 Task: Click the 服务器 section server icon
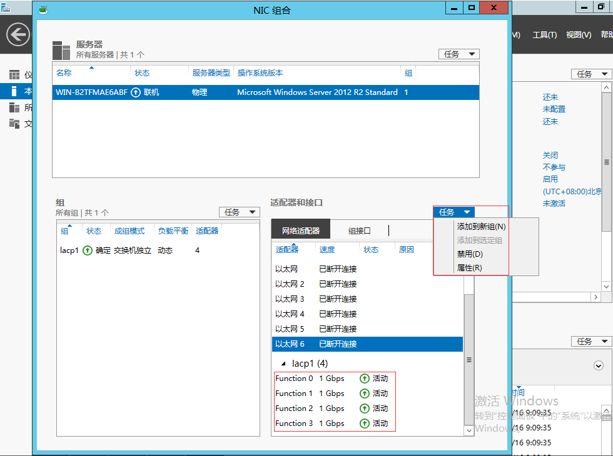coord(61,50)
